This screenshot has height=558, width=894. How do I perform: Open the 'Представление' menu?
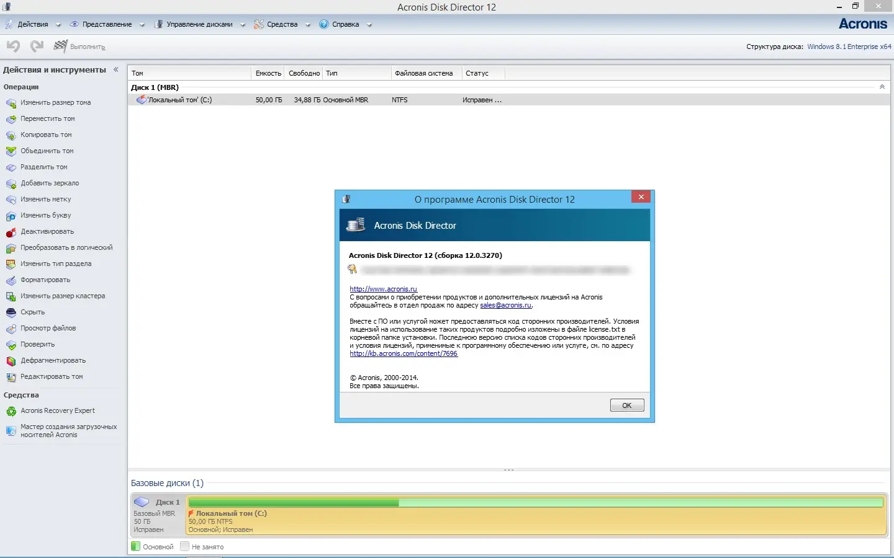point(107,25)
